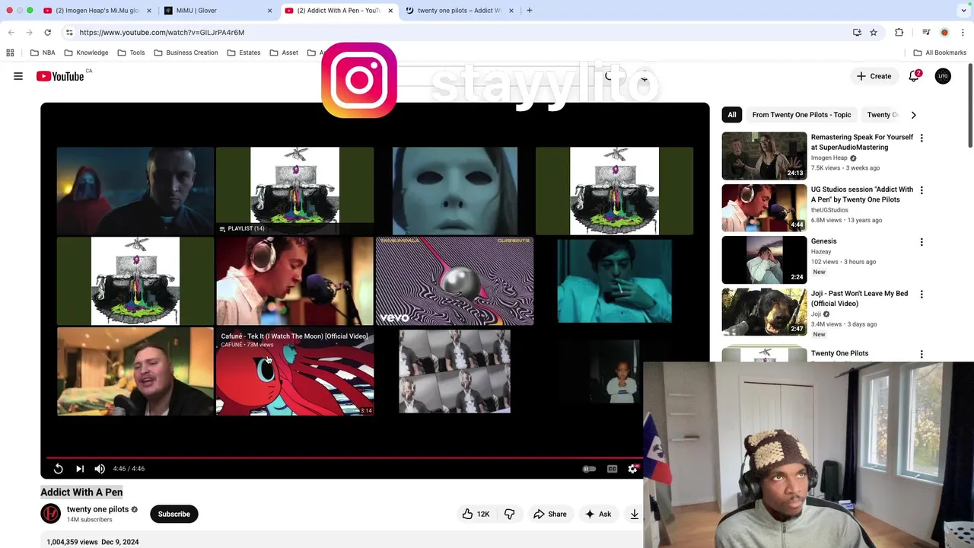Open the YouTube account avatar menu

point(943,76)
